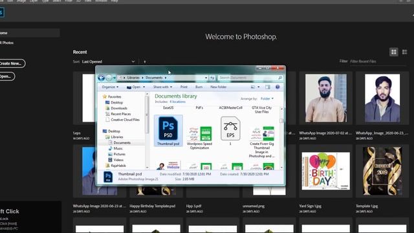Expand the Libraries breadcrumb arrow
The width and height of the screenshot is (414, 233).
pyautogui.click(x=142, y=78)
